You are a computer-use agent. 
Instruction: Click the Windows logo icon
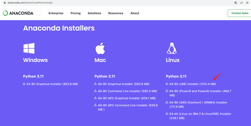tap(29, 48)
